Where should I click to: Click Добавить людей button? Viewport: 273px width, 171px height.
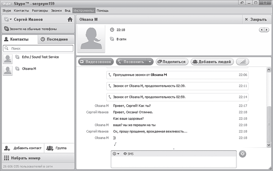pyautogui.click(x=212, y=62)
